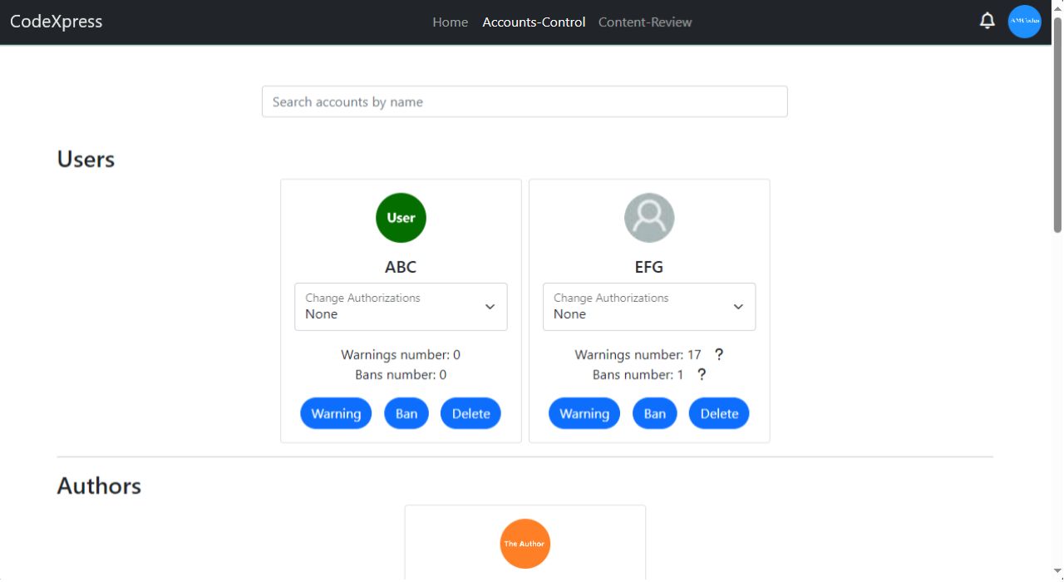Click the orange The Author avatar
This screenshot has height=582, width=1064.
coord(525,544)
